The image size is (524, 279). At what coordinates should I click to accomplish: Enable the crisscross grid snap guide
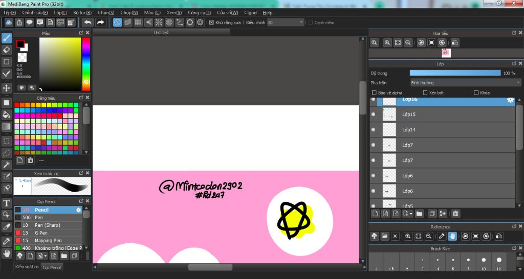coord(138,22)
